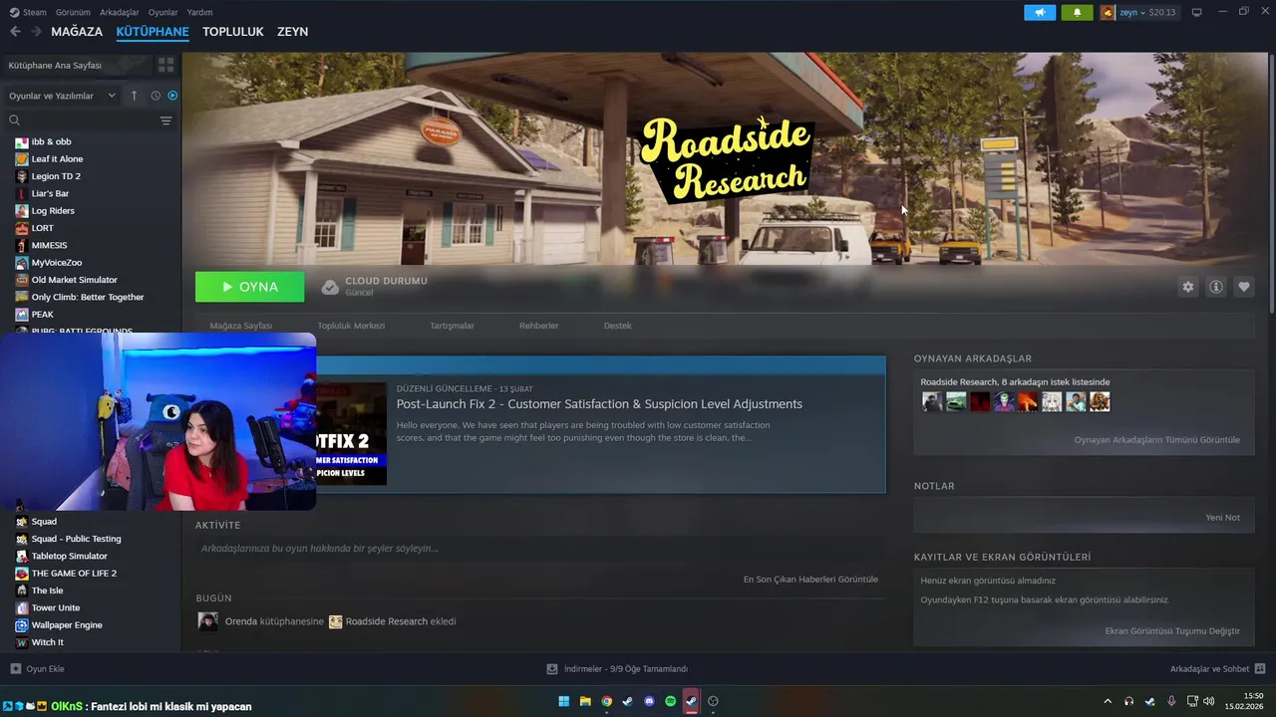Open Orenda profile link in activity
This screenshot has width=1276, height=717.
[x=241, y=621]
